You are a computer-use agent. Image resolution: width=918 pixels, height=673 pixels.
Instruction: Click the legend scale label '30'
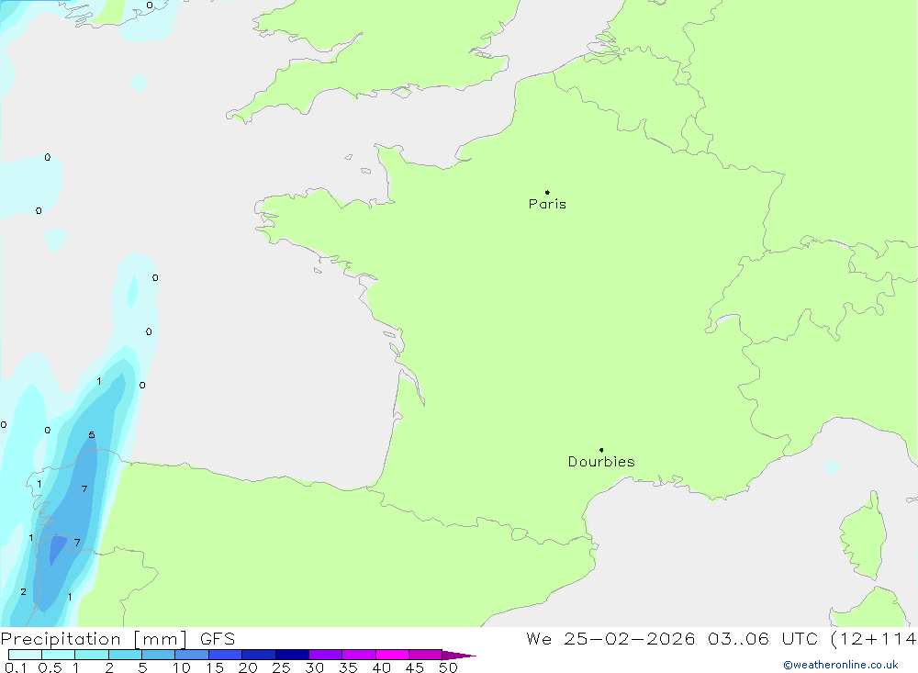(x=314, y=667)
